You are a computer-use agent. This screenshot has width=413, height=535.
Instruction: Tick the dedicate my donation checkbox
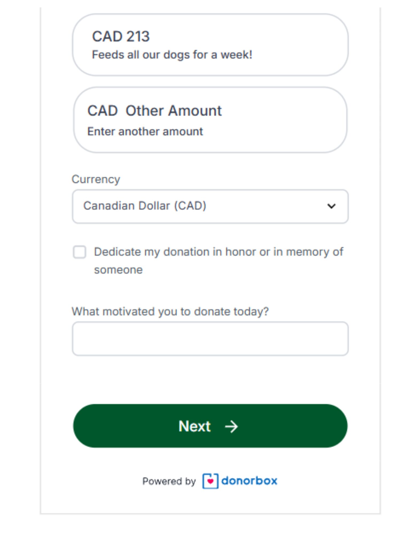coord(79,252)
